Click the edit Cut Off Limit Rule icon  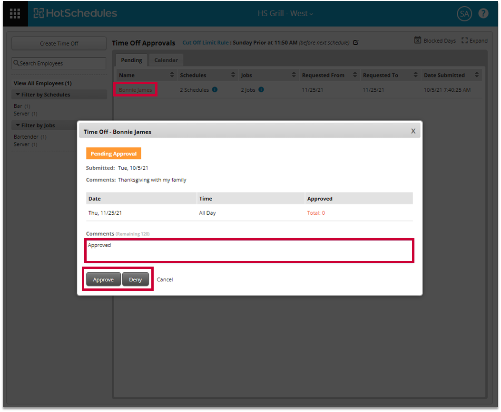click(x=356, y=43)
